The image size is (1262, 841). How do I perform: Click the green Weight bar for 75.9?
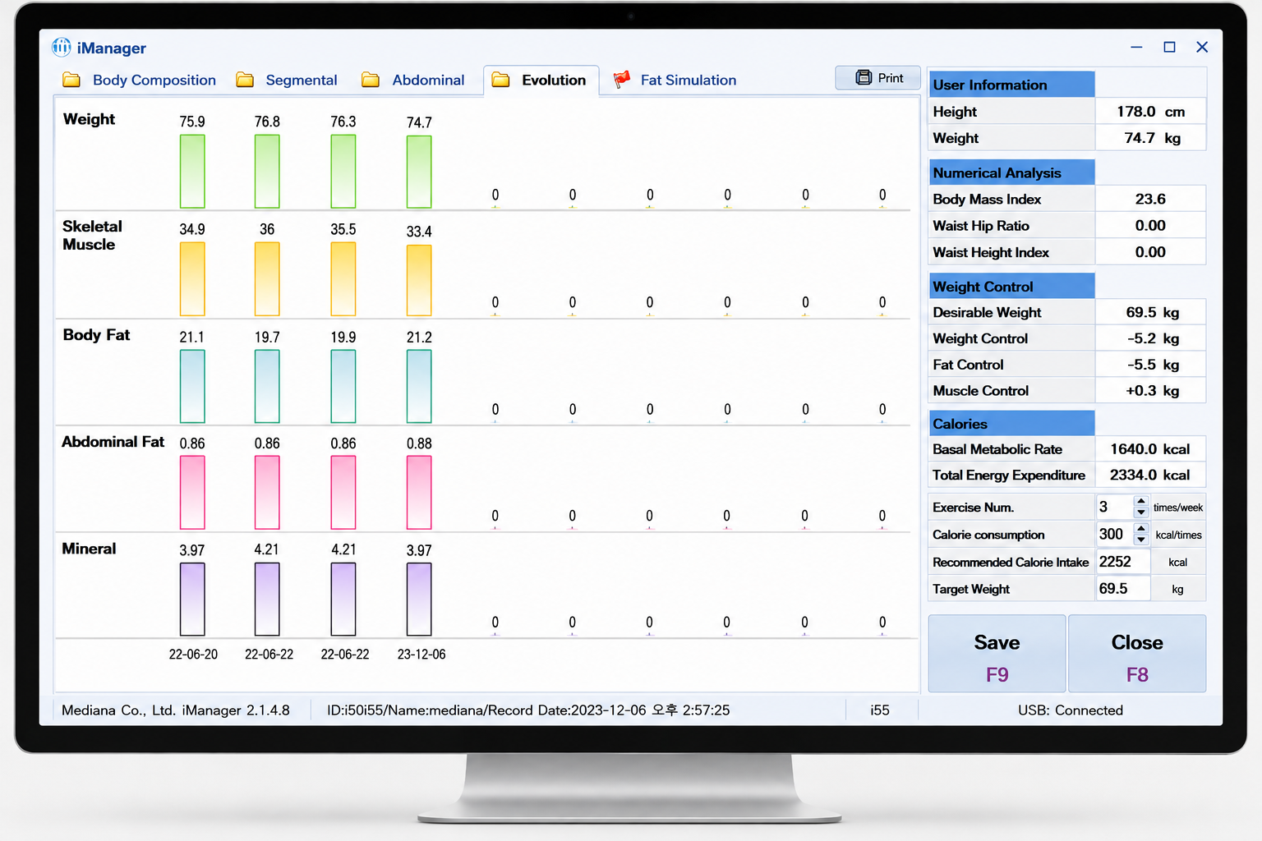[x=192, y=171]
